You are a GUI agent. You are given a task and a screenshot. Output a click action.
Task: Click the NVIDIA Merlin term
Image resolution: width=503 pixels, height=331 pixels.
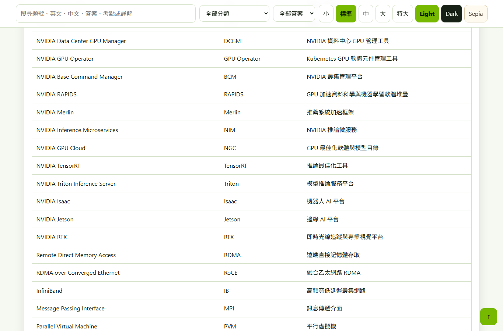click(55, 112)
